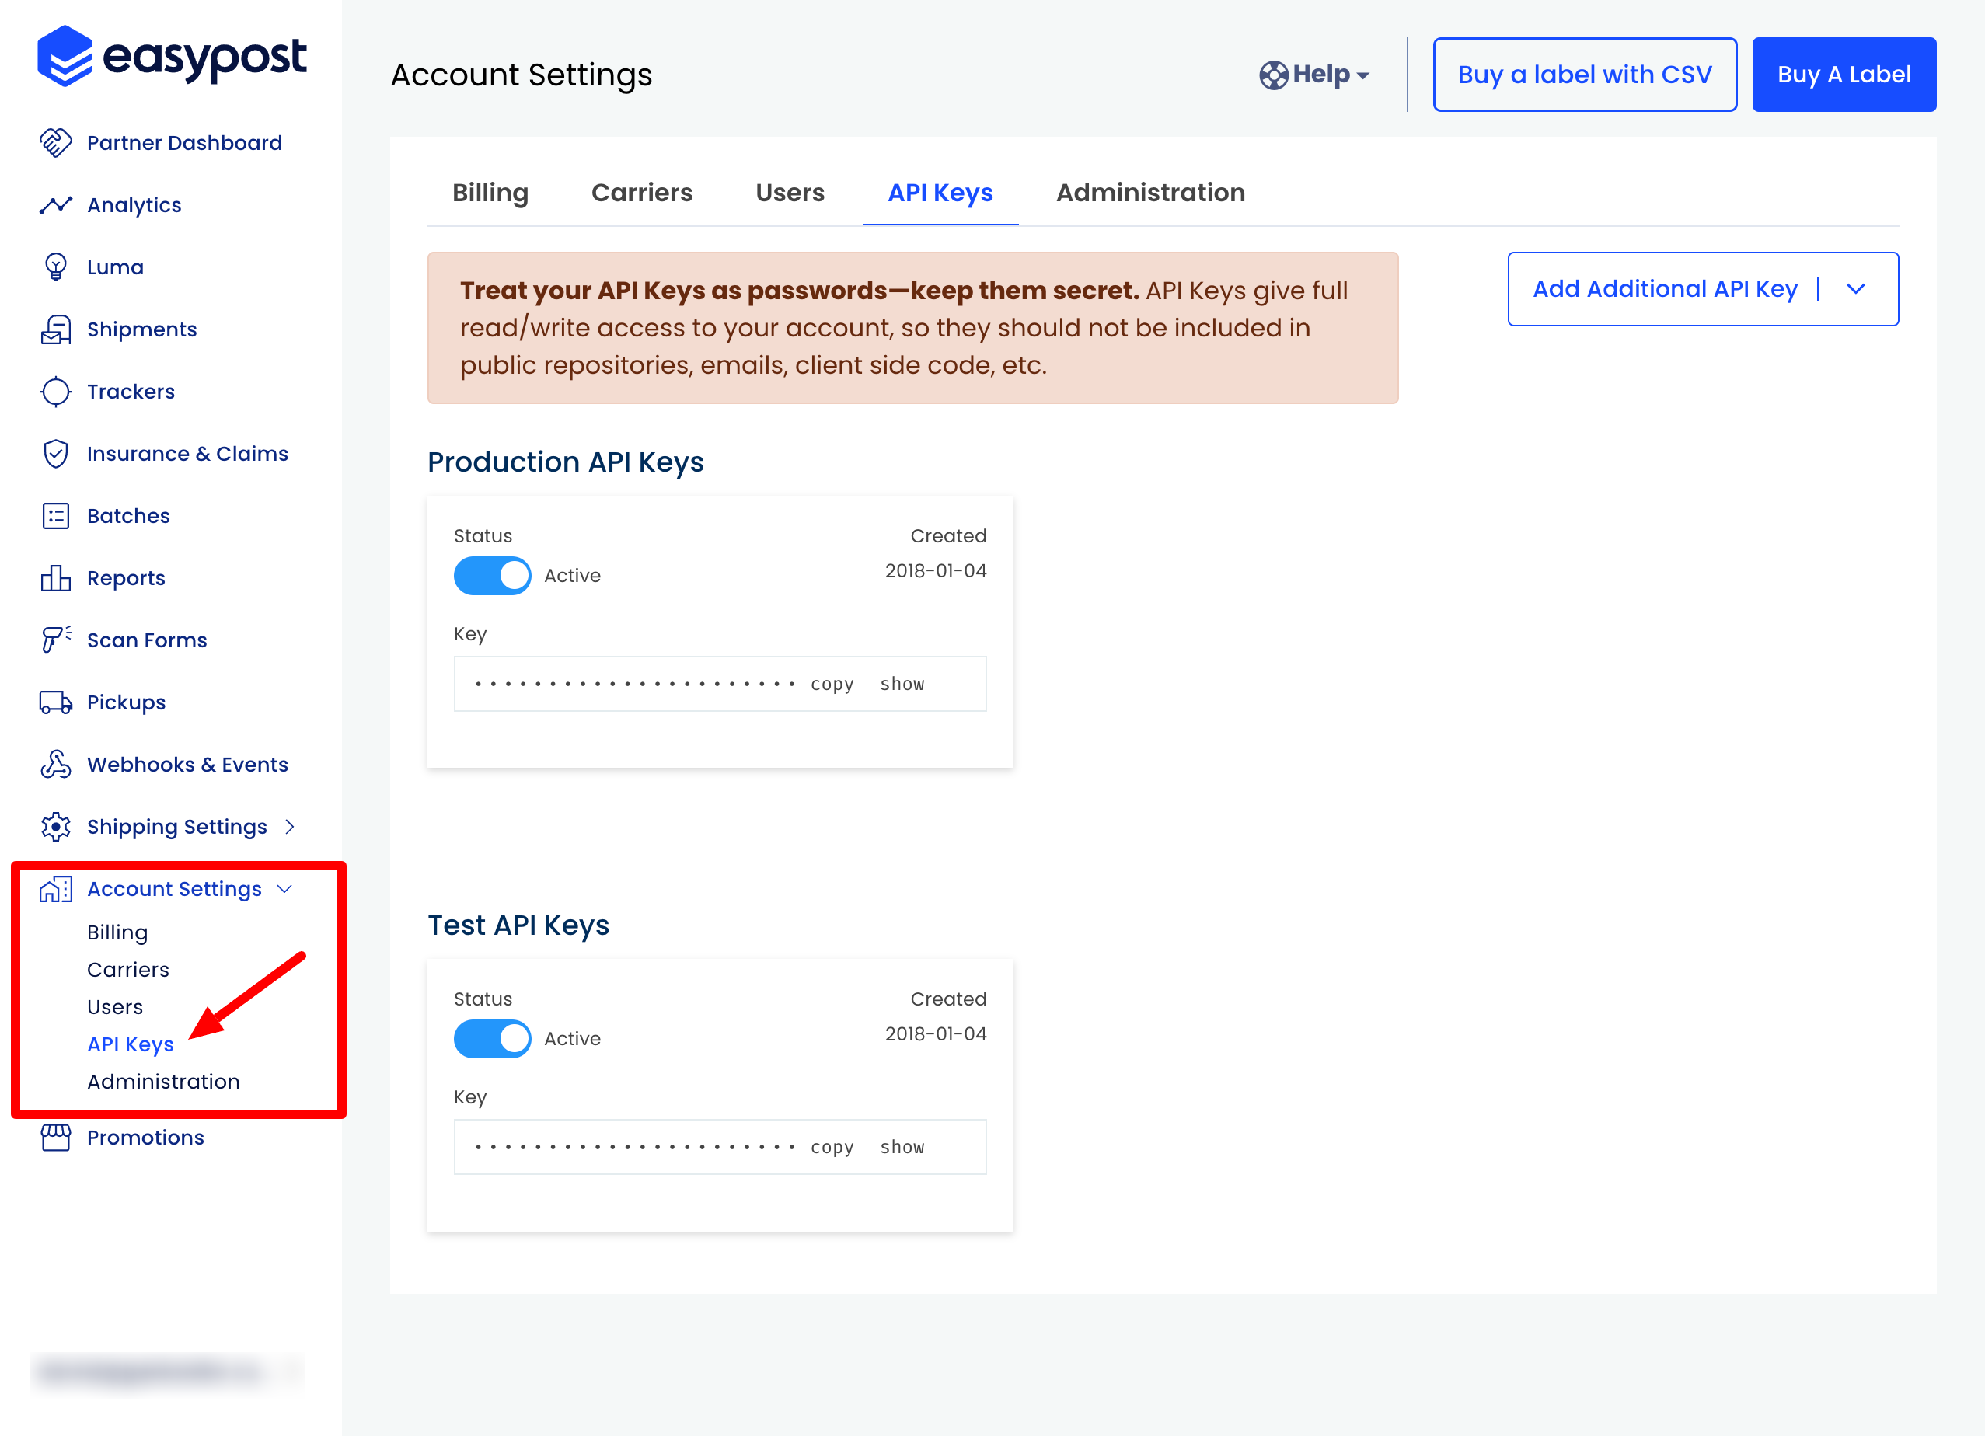Switch to the Administration tab

[1150, 193]
